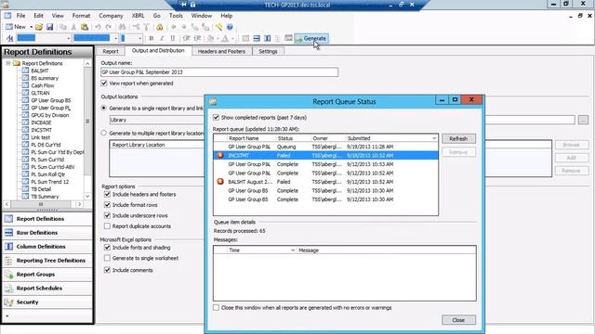
Task: Open navigation pane configure arrow at bottom
Action: pos(7,315)
